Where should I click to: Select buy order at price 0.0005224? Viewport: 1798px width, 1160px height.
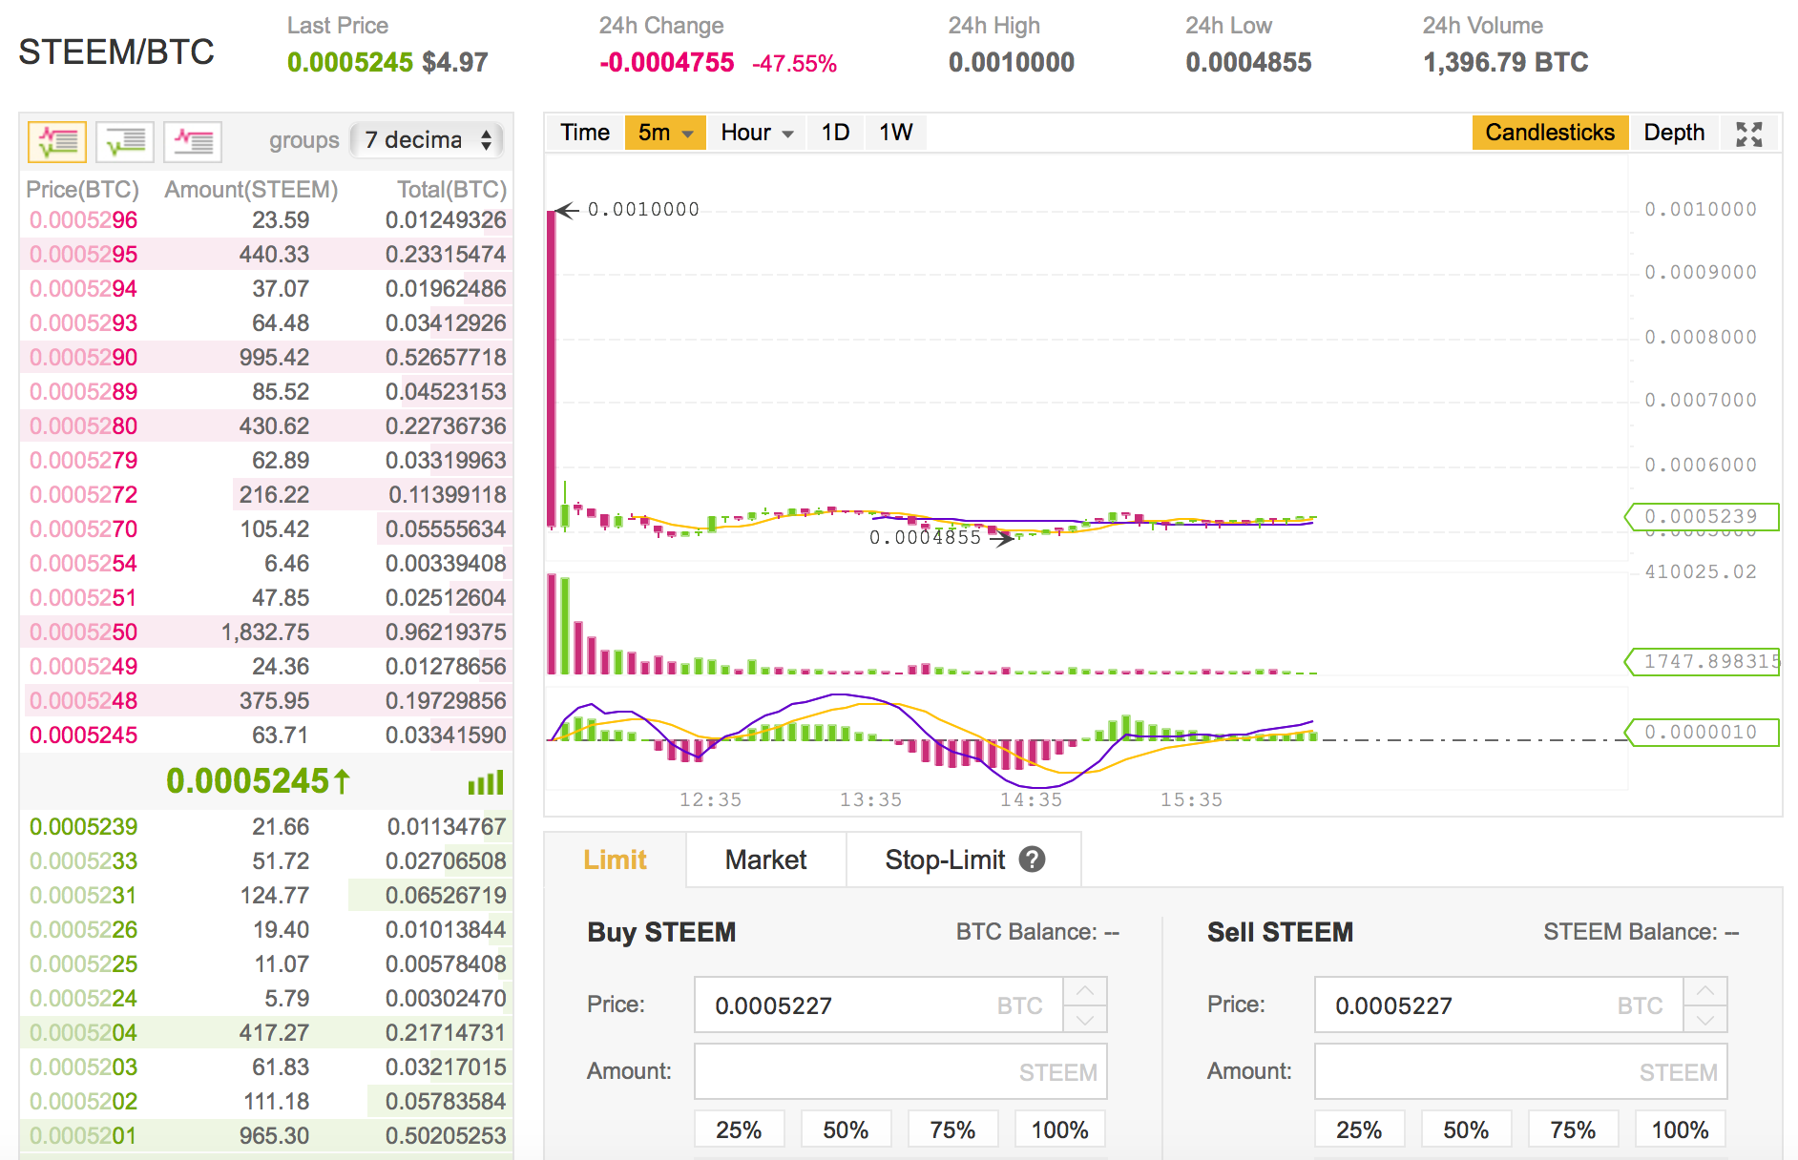coord(266,999)
